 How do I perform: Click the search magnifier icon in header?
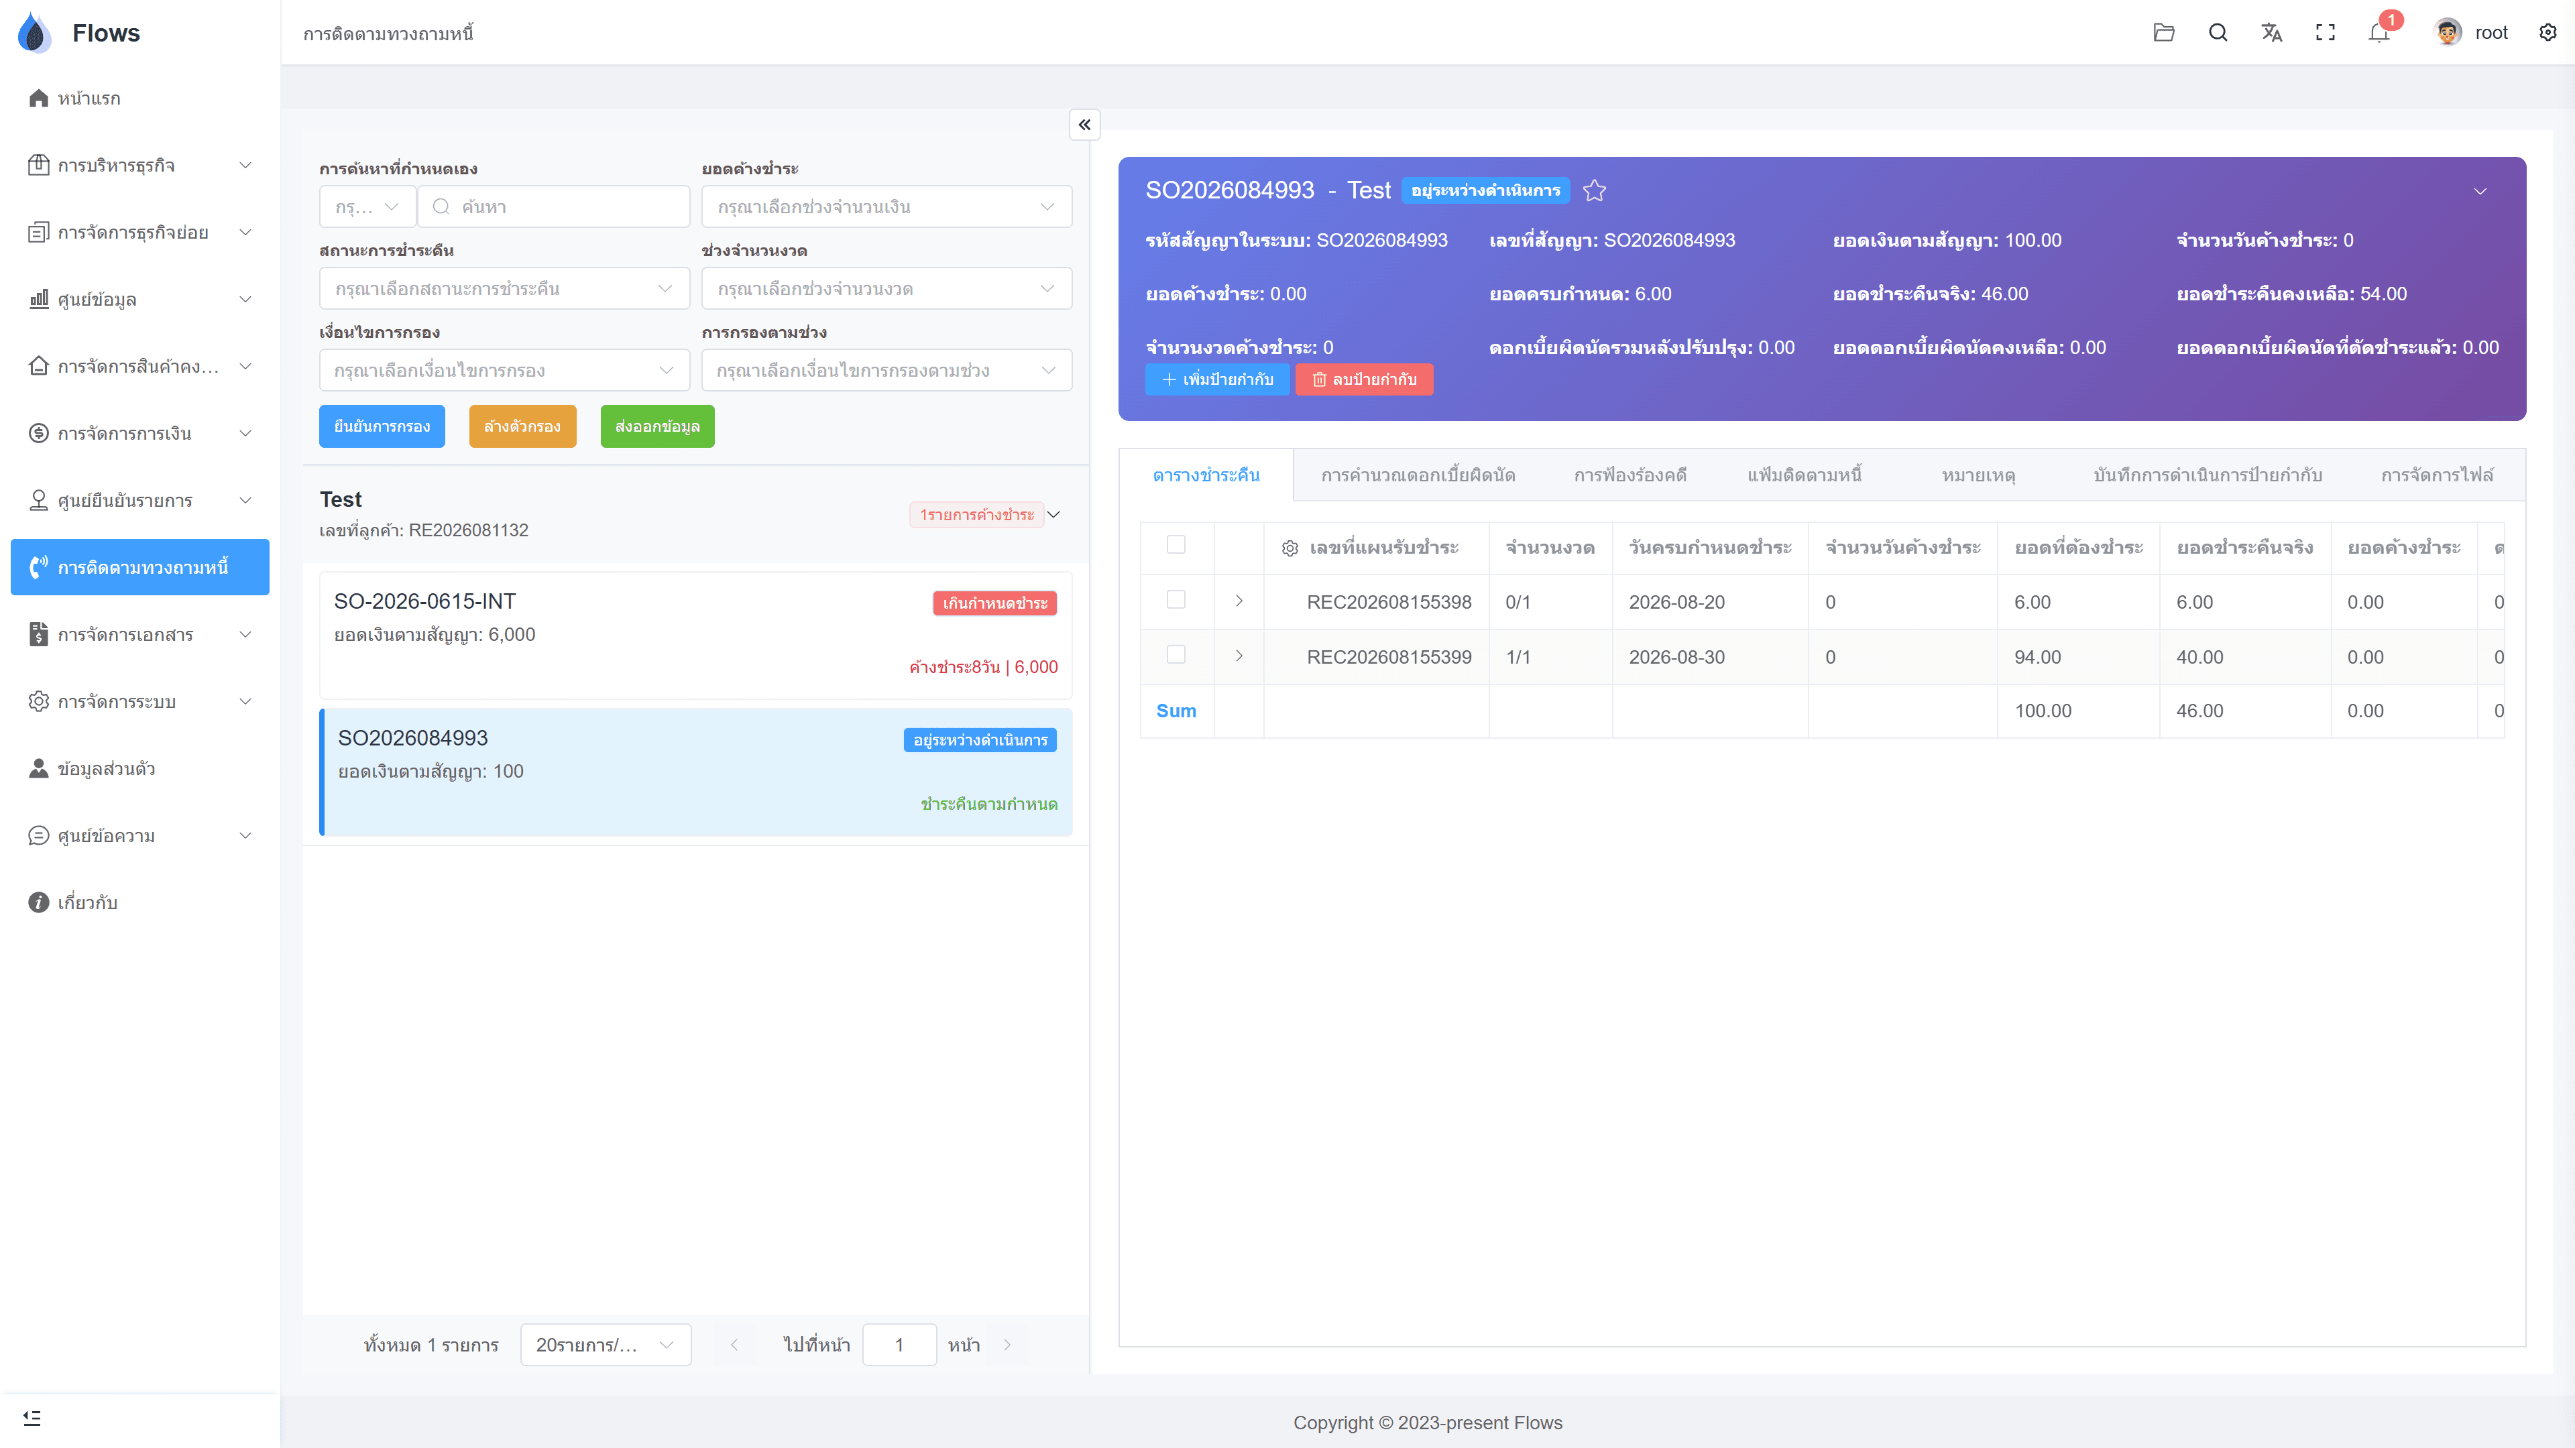pyautogui.click(x=2217, y=32)
